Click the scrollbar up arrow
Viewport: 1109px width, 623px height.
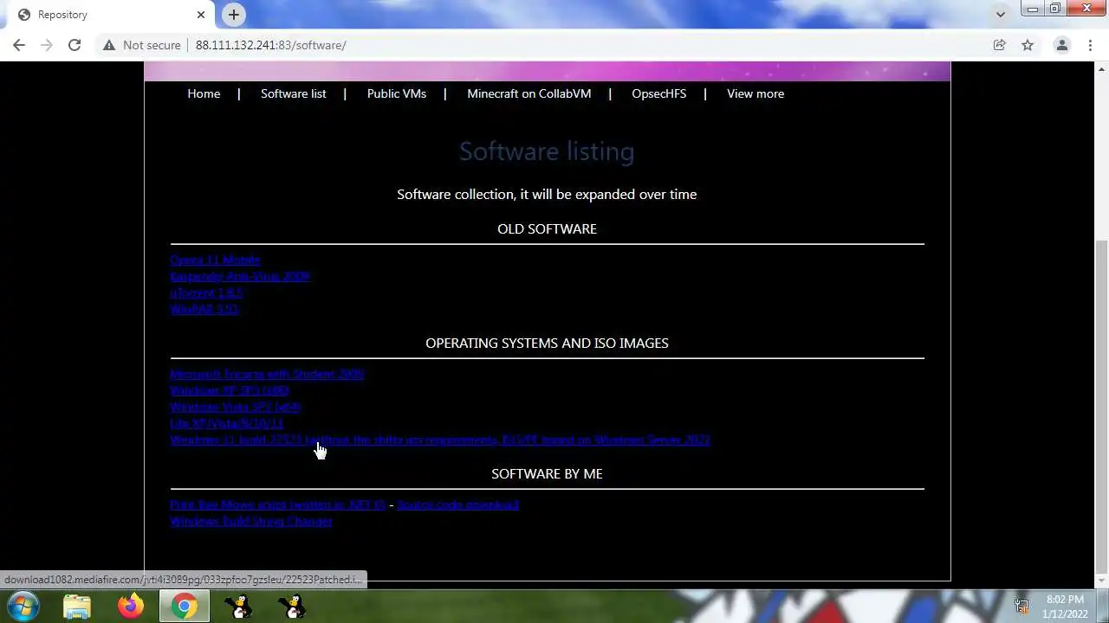pos(1102,67)
